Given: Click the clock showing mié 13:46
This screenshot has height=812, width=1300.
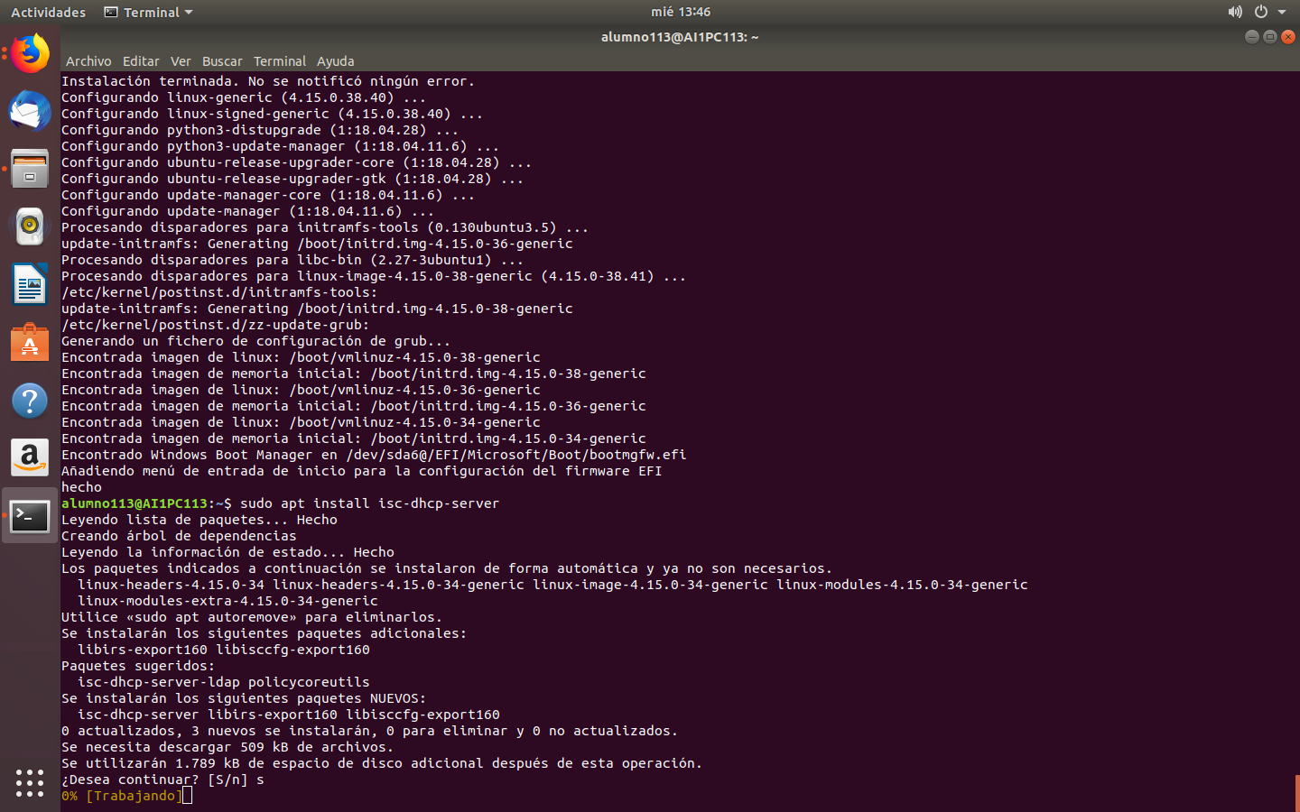Looking at the screenshot, I should [x=681, y=12].
